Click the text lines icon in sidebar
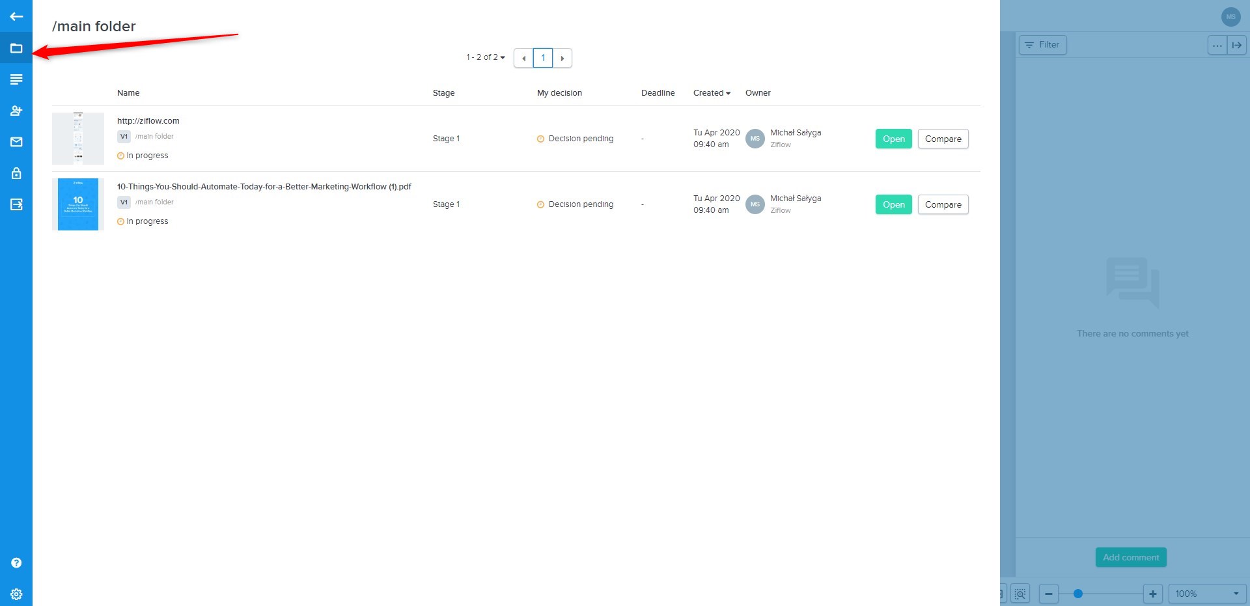The width and height of the screenshot is (1250, 606). [16, 79]
